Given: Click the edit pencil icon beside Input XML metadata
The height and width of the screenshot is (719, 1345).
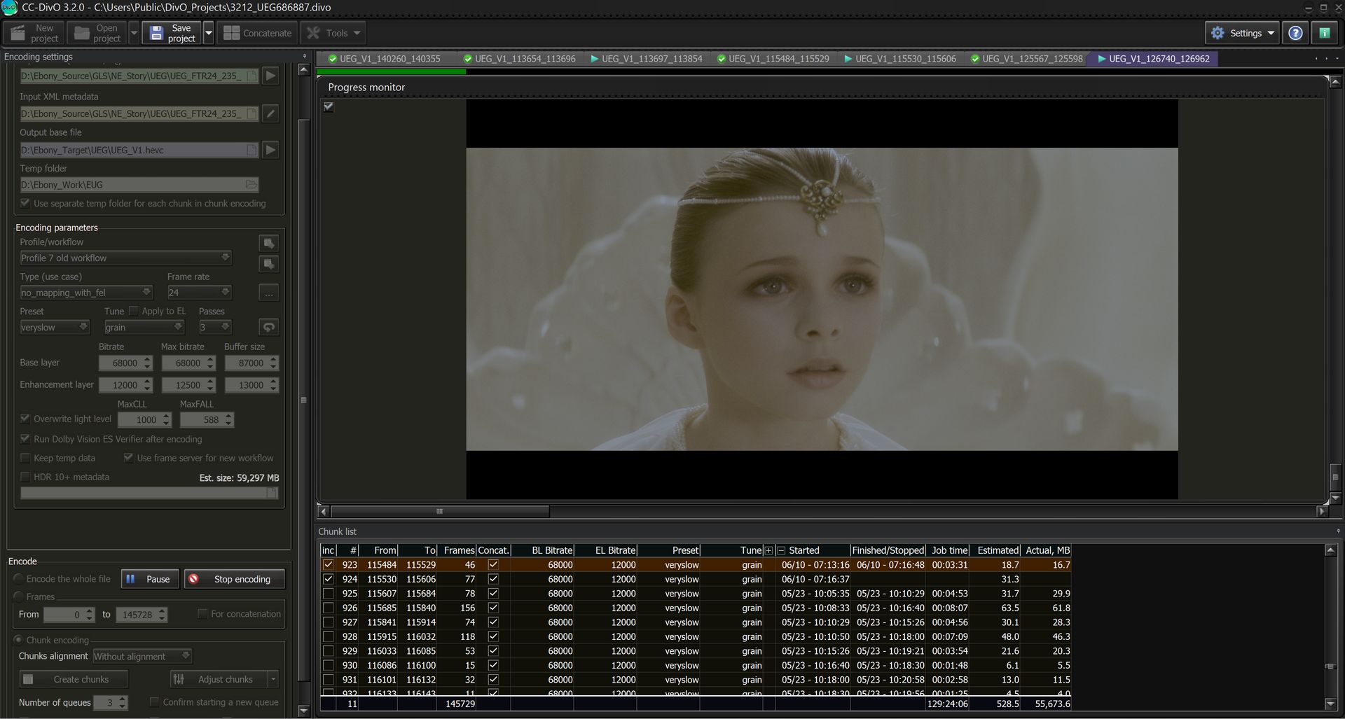Looking at the screenshot, I should 270,113.
